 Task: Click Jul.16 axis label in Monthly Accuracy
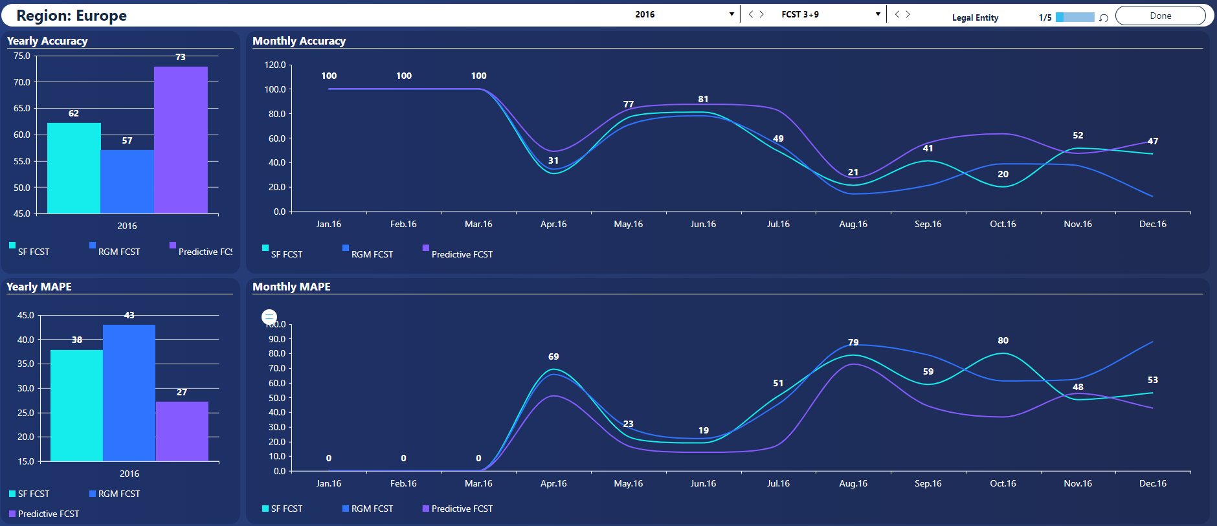tap(778, 224)
